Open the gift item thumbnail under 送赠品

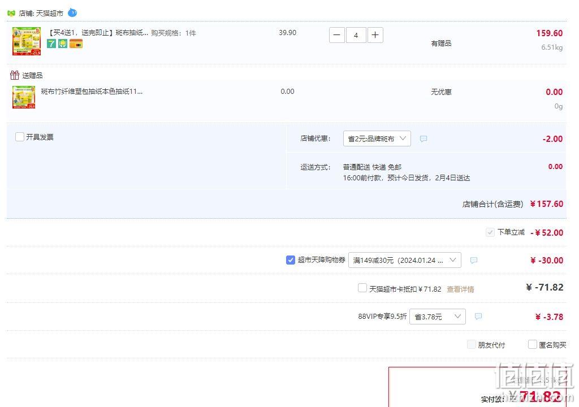[x=24, y=97]
